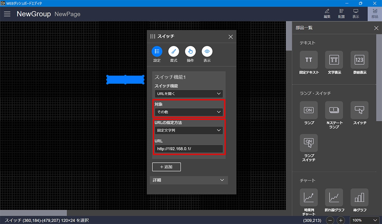Select the 数値表示 part icon
Image resolution: width=382 pixels, height=224 pixels.
pyautogui.click(x=359, y=60)
